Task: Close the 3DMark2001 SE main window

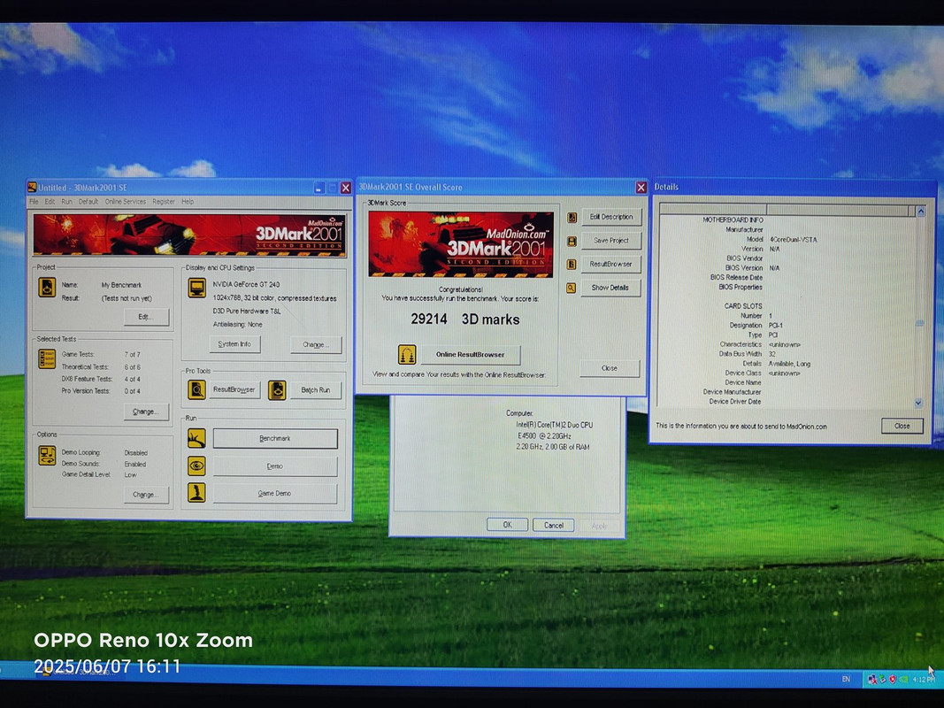Action: [x=346, y=188]
